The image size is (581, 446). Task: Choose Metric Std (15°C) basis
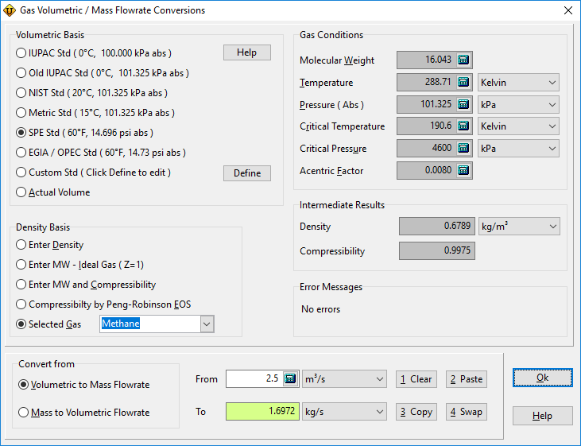point(95,113)
